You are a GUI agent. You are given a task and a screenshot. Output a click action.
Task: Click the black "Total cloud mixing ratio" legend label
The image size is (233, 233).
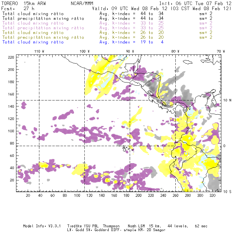point(33,14)
